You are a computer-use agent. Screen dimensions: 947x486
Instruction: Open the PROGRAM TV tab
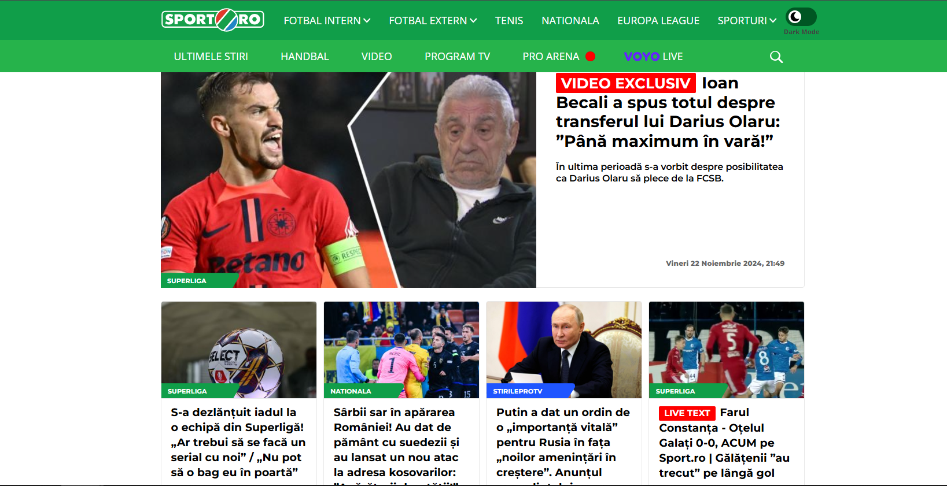[x=457, y=57]
